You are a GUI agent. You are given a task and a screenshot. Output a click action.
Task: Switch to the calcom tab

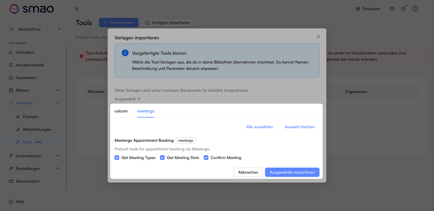(121, 111)
